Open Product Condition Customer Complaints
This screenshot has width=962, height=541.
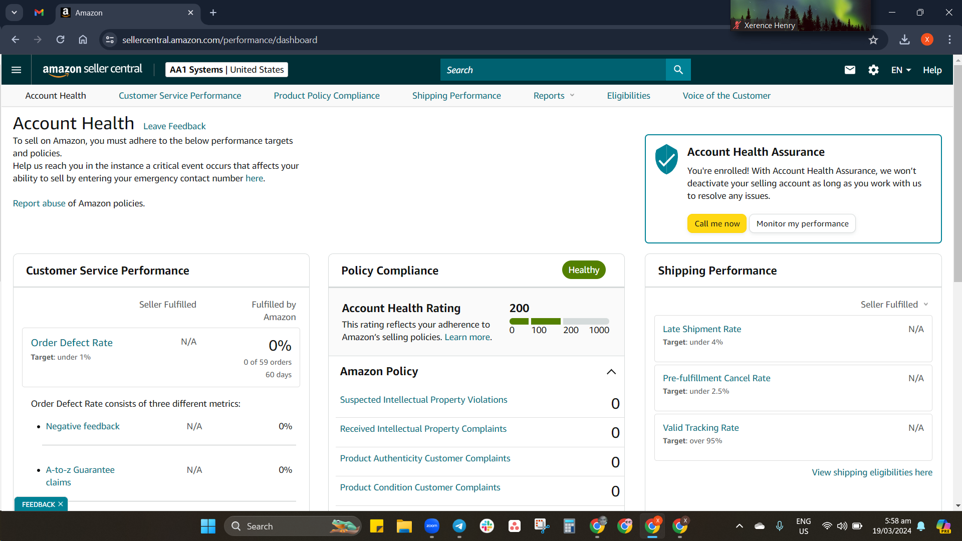coord(420,487)
